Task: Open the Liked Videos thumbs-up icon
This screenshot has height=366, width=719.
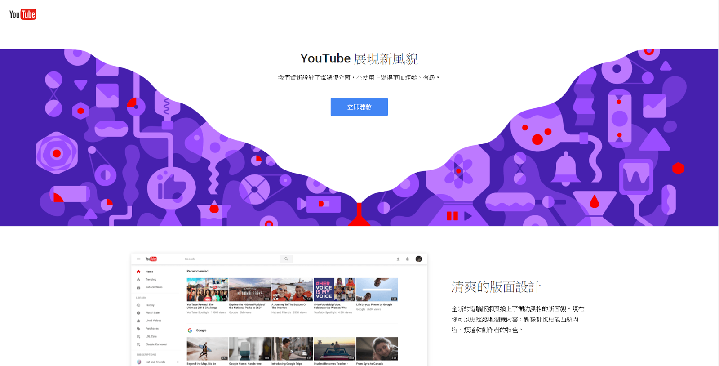Action: [x=138, y=321]
